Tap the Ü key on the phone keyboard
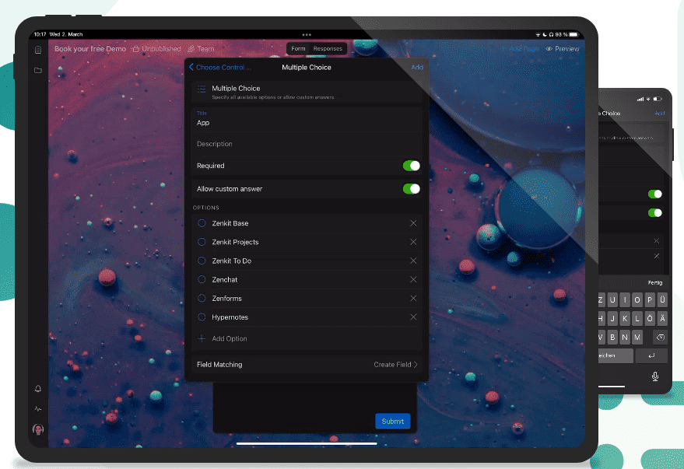Viewport: 684px width, 469px height. click(x=662, y=300)
